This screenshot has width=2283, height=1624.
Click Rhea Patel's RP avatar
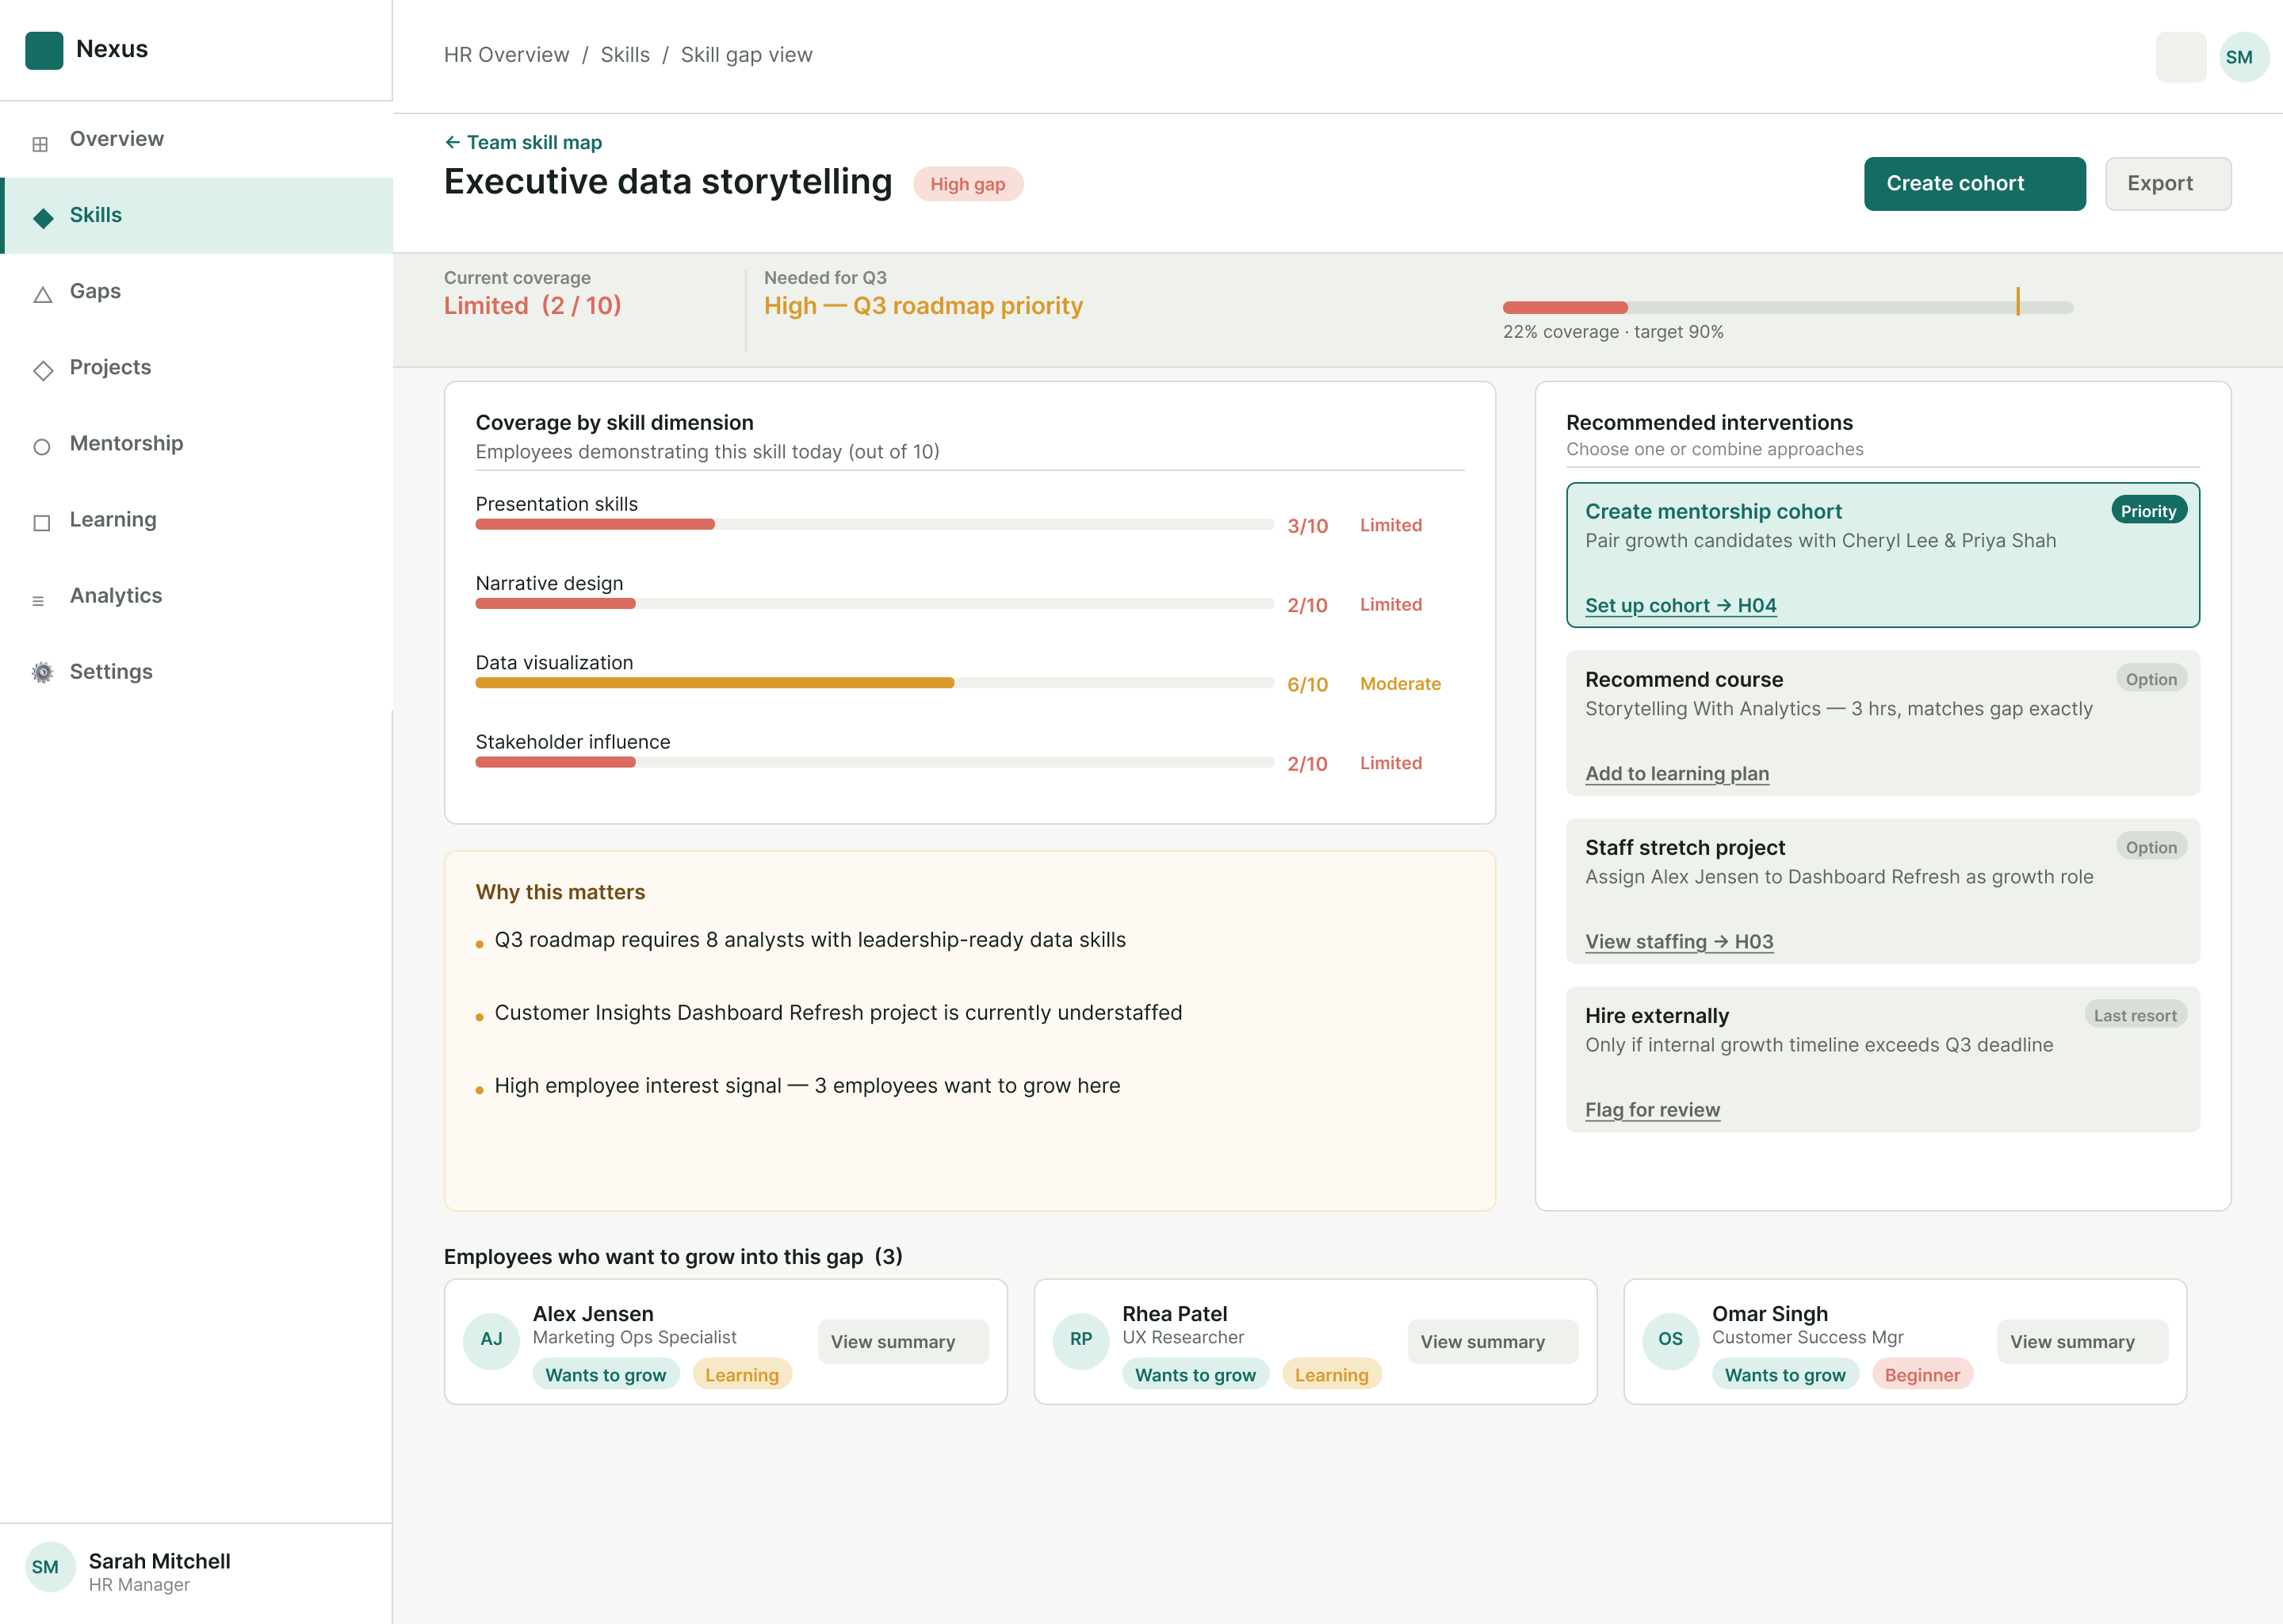pyautogui.click(x=1080, y=1340)
